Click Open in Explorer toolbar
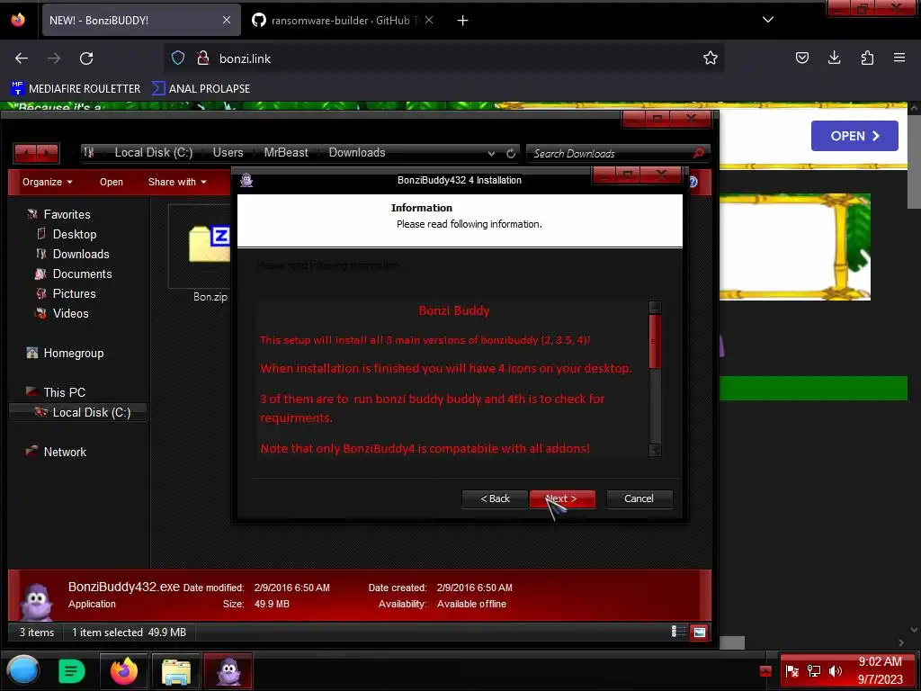Screen dimensions: 921x691 [x=111, y=182]
